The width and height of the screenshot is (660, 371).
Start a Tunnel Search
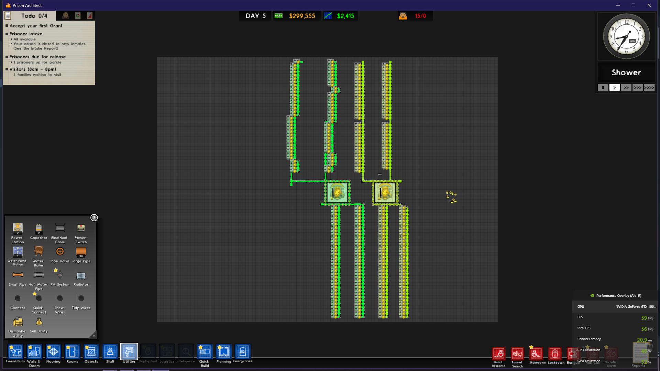click(x=517, y=357)
